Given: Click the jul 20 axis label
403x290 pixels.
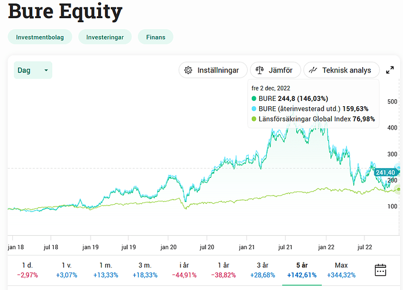Looking at the screenshot, I should click(x=207, y=247).
